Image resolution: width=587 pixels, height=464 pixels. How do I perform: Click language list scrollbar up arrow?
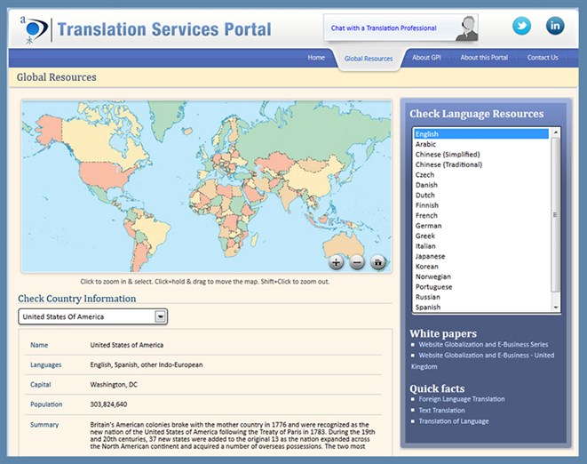(556, 132)
